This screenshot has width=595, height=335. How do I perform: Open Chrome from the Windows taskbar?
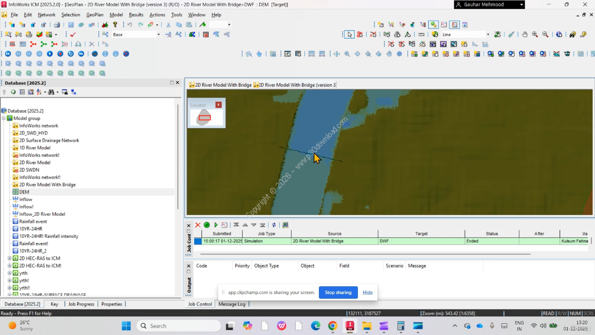tap(332, 326)
